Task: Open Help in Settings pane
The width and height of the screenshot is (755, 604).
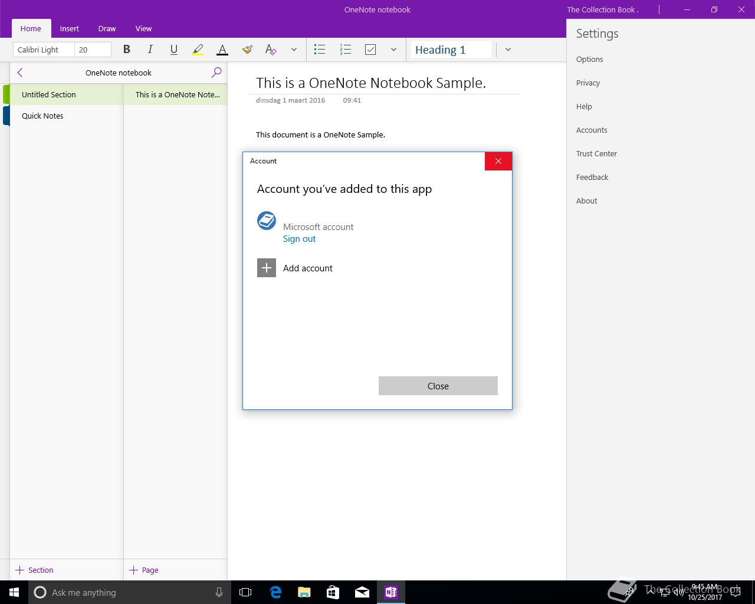Action: [584, 106]
